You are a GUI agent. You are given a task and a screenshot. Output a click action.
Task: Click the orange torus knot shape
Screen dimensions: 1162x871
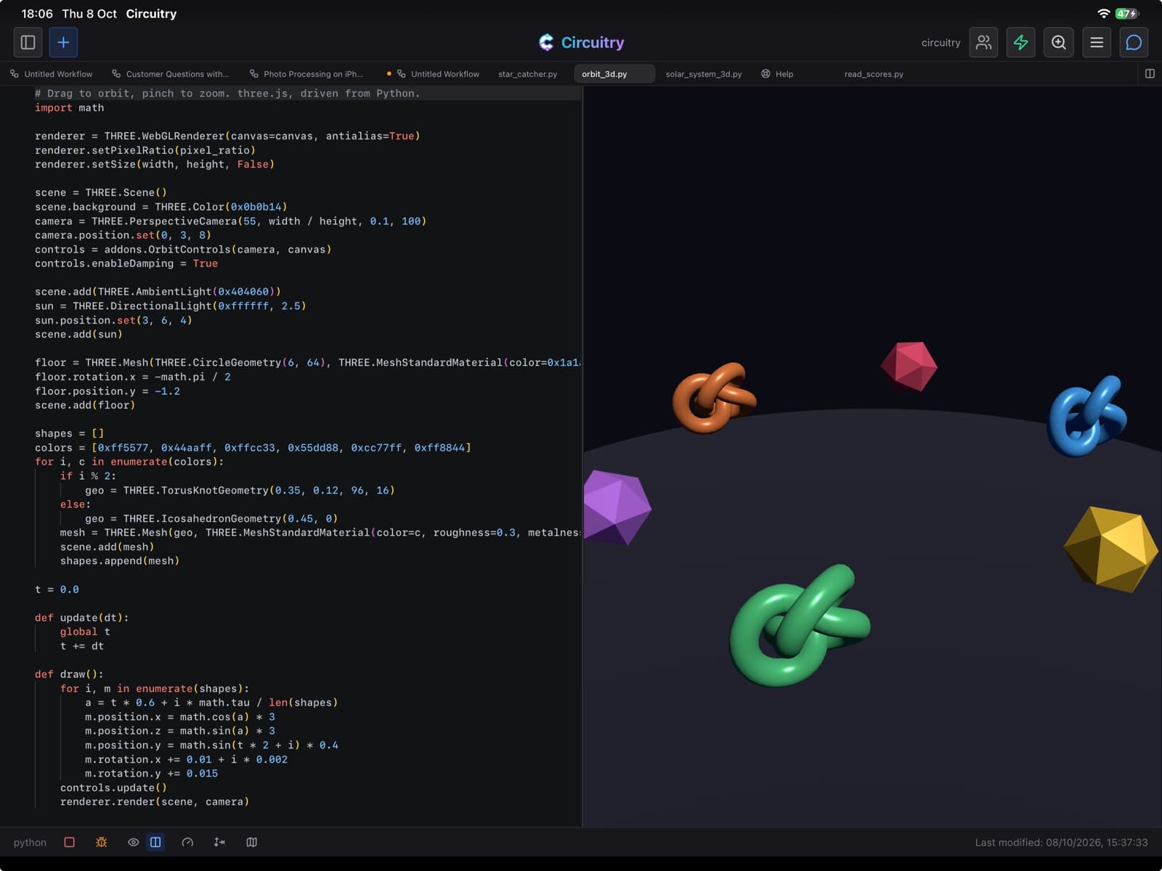[714, 398]
